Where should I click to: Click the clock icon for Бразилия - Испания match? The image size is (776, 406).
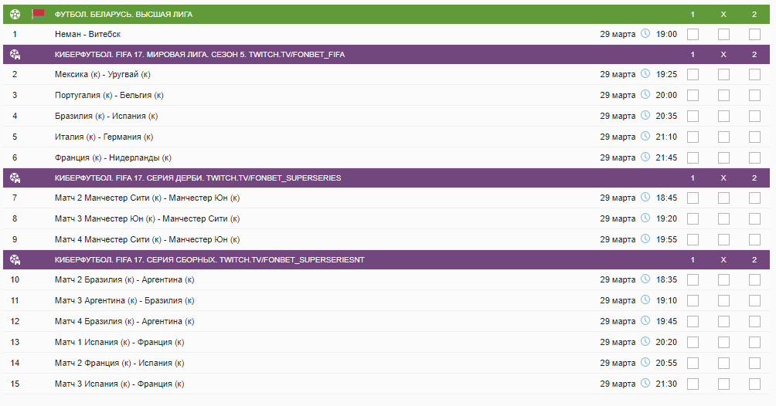pos(645,116)
